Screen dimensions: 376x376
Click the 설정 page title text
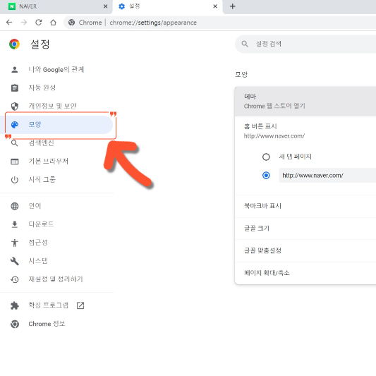coord(40,44)
